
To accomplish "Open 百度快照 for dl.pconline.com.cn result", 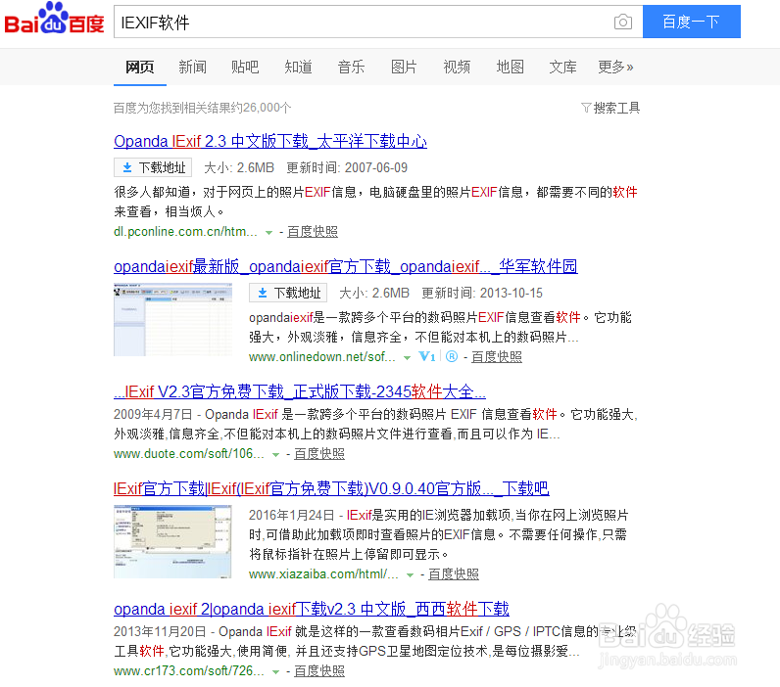I will tap(313, 232).
